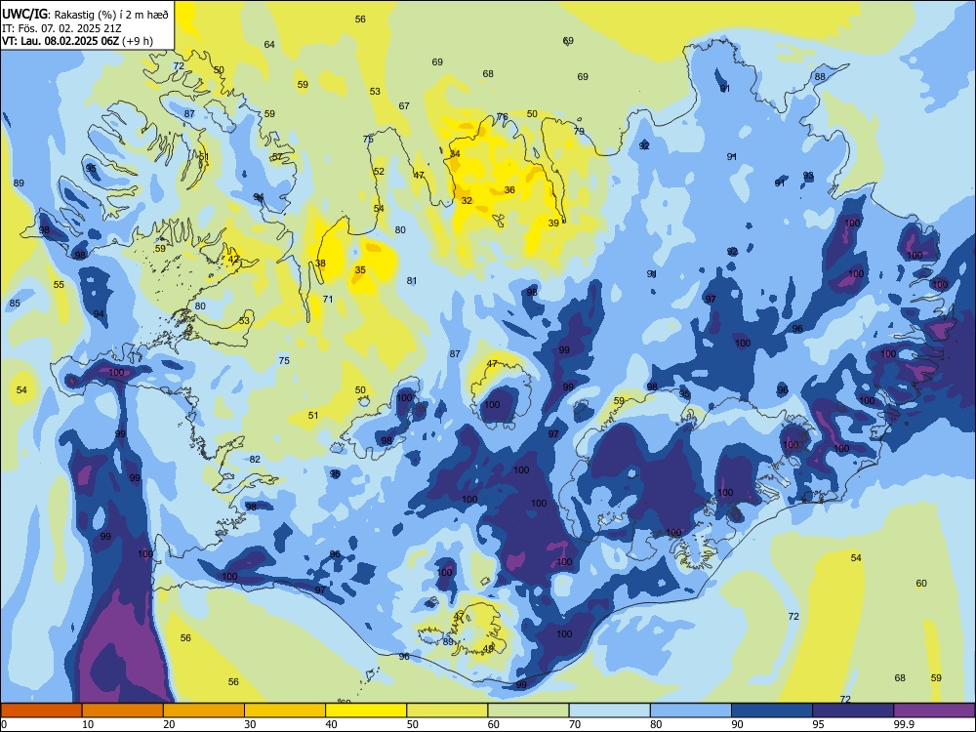
Task: Click the '20' legend scale label
Action: [x=169, y=724]
